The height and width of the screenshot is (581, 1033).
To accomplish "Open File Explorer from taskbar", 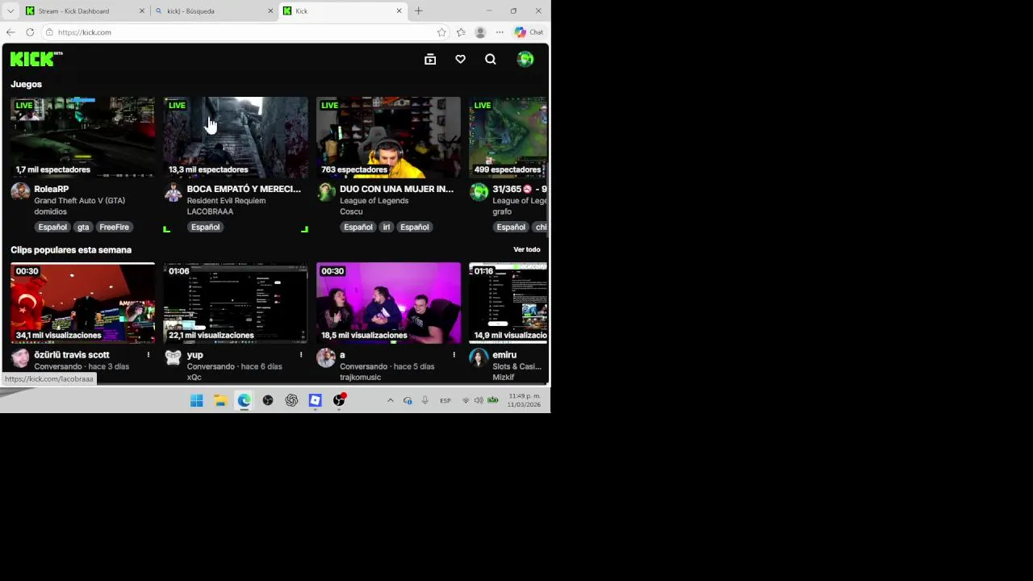I will [x=220, y=400].
